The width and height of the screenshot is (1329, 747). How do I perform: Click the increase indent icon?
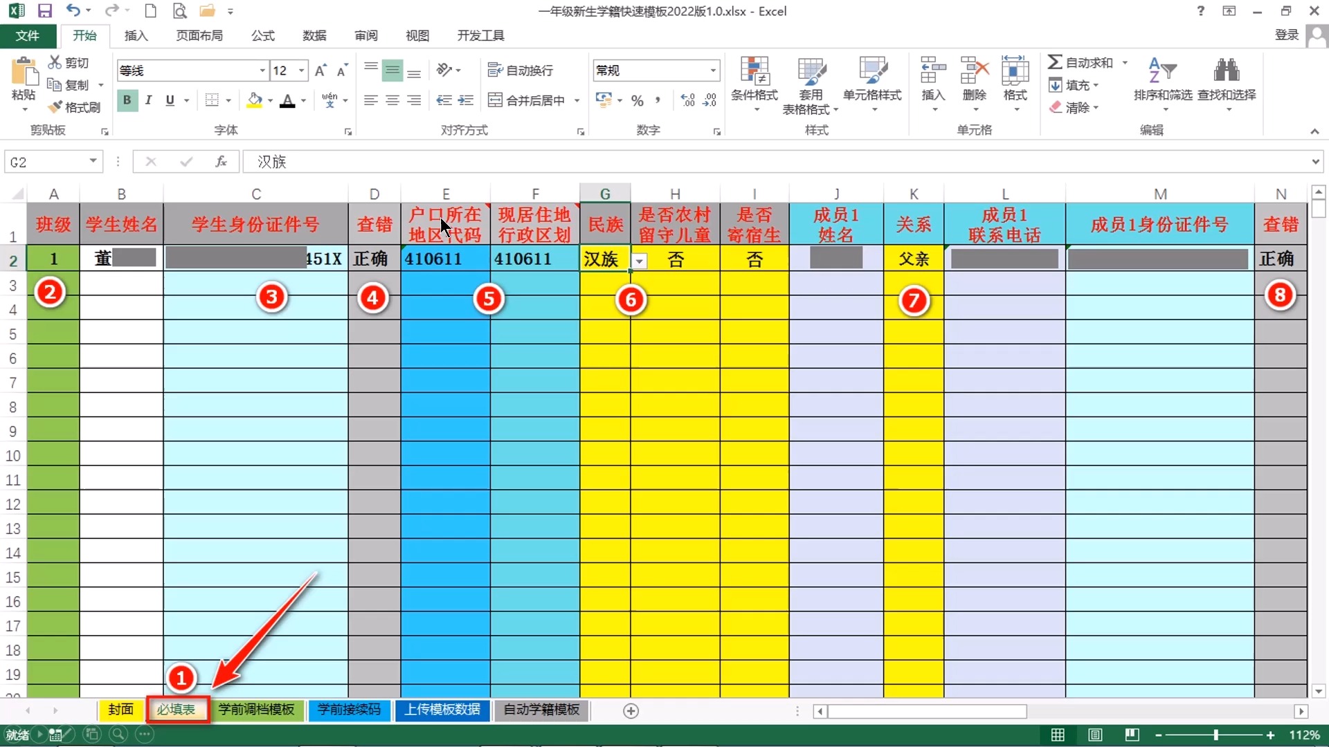466,100
